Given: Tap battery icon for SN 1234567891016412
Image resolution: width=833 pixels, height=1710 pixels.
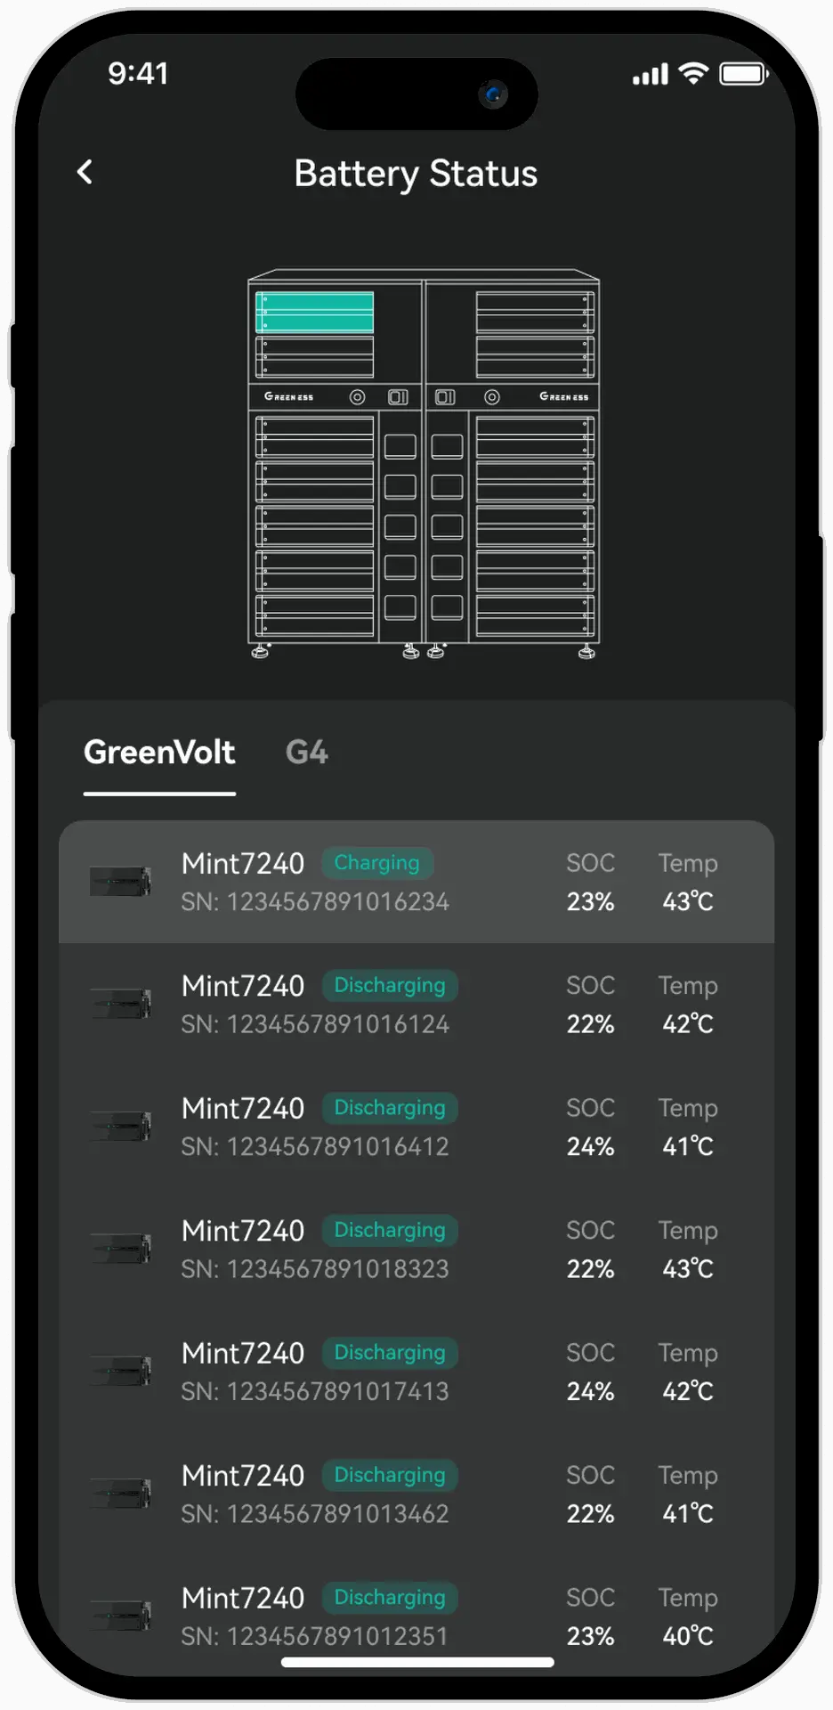Looking at the screenshot, I should point(120,1126).
